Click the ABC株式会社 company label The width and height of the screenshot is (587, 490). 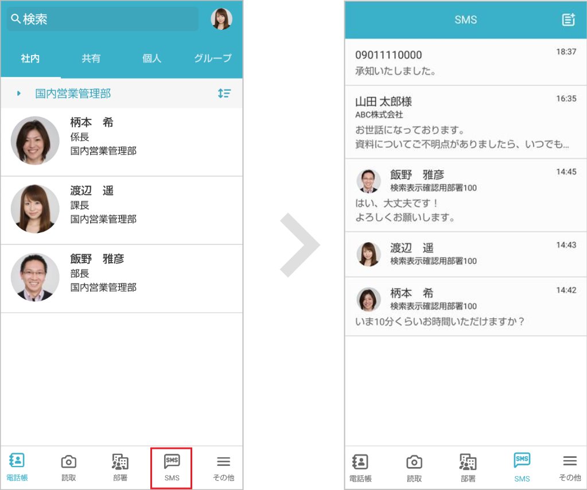[x=379, y=115]
